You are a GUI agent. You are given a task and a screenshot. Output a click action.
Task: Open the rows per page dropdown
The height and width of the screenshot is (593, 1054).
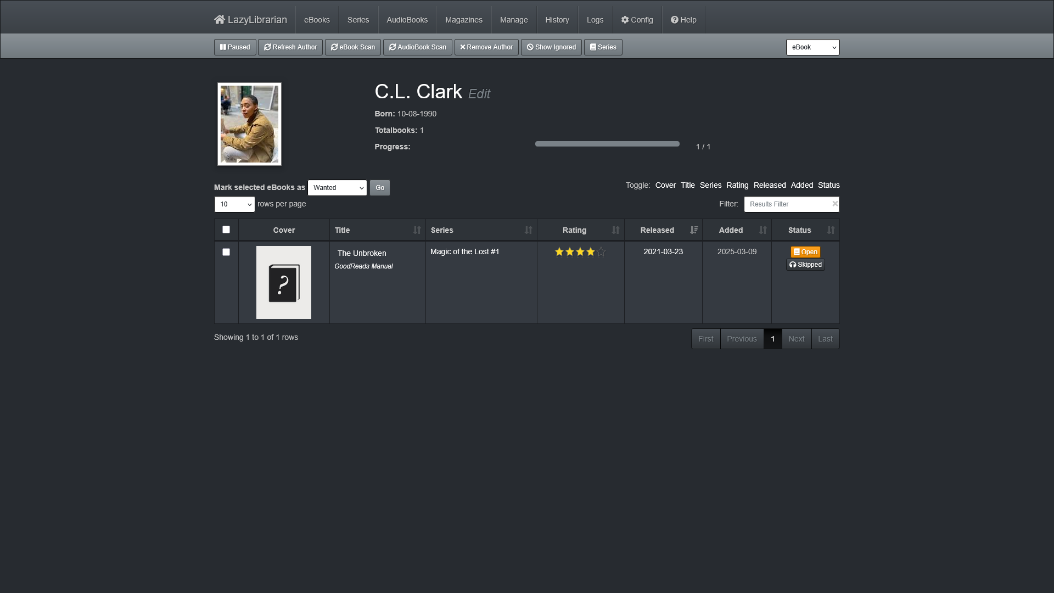point(234,204)
